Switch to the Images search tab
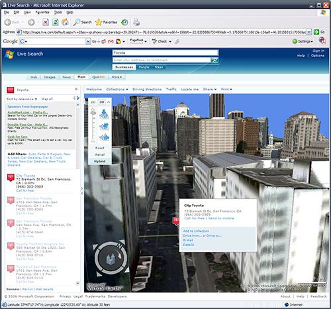 tap(50, 77)
